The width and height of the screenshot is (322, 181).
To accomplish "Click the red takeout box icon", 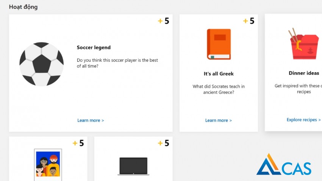I will [304, 44].
